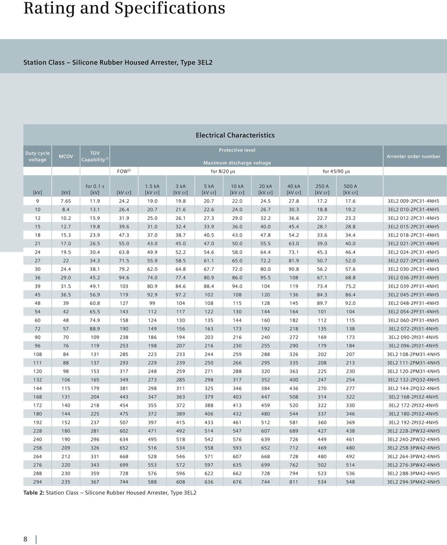The image size is (447, 545).
Task: Click order number '3EL2 012-2PC31-4NH5'
Action: 413,218
